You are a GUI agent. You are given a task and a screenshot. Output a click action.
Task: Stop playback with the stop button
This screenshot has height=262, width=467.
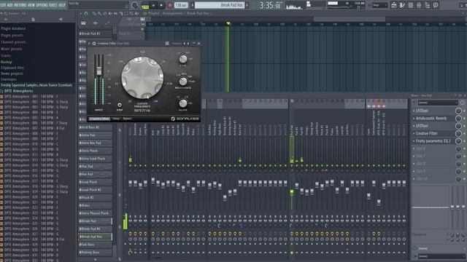coord(161,5)
